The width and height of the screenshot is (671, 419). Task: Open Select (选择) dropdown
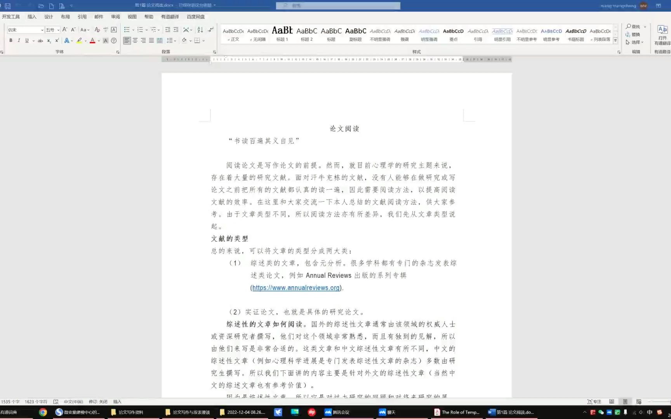(x=634, y=42)
